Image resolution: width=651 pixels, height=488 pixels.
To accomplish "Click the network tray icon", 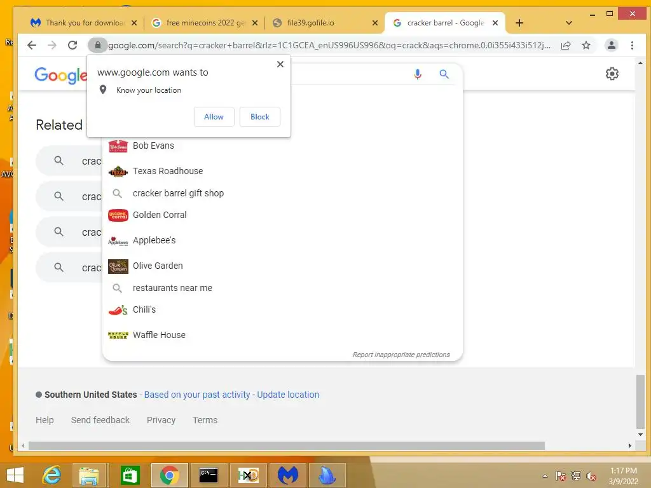I will [576, 476].
